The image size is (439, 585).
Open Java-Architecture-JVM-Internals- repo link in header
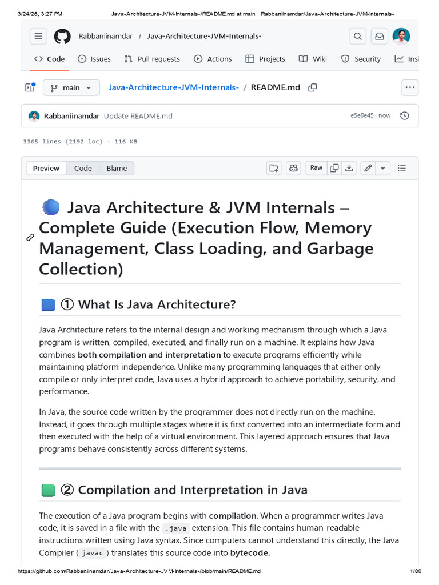204,36
